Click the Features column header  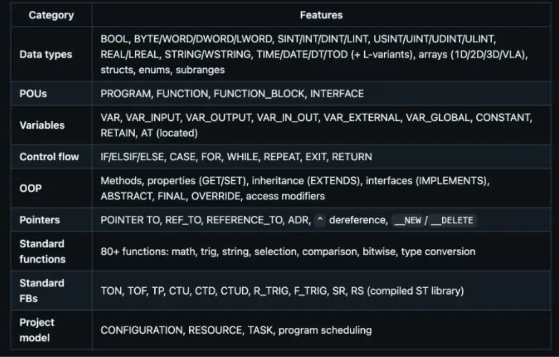coord(321,15)
